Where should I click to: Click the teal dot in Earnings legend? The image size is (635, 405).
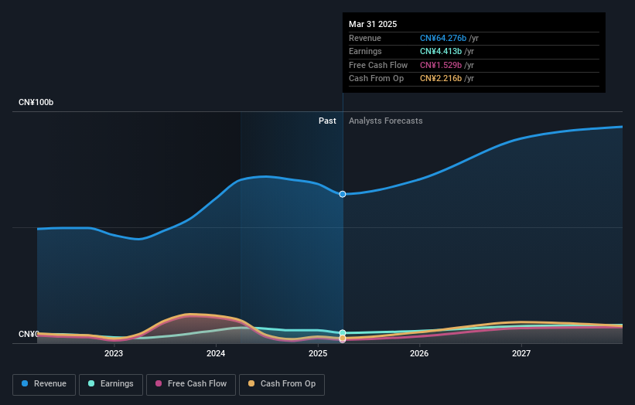coord(91,383)
